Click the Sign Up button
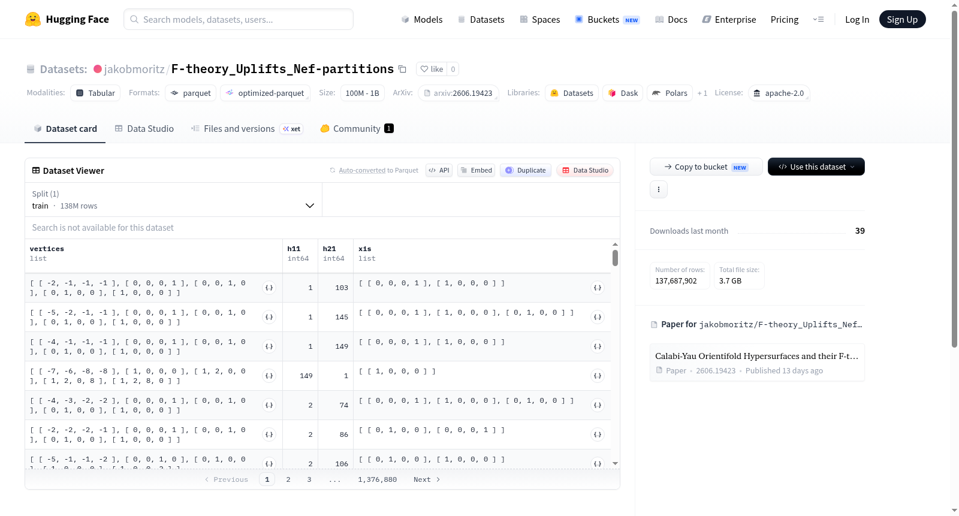The width and height of the screenshot is (959, 516). point(902,19)
